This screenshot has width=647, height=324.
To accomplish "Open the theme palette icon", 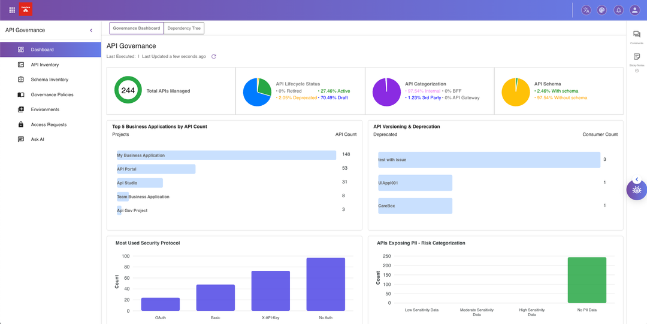I will [602, 10].
